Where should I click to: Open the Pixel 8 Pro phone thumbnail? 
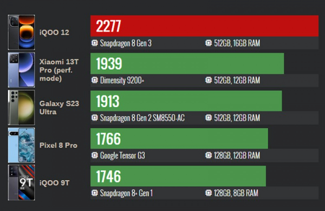(x=21, y=145)
